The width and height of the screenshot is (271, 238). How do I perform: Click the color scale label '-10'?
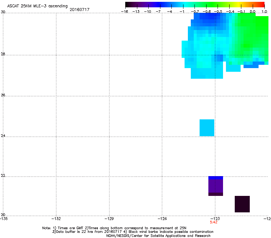tap(148, 12)
